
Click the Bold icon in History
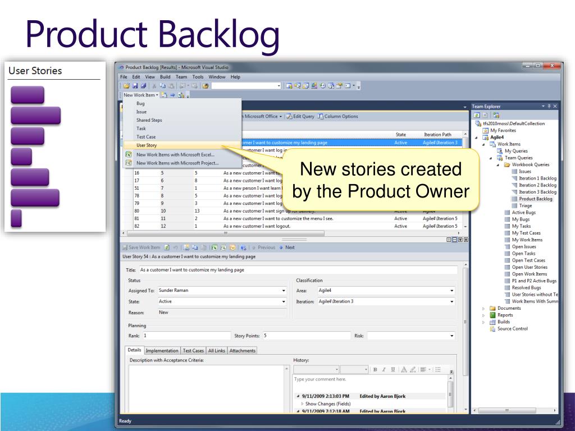tap(375, 369)
